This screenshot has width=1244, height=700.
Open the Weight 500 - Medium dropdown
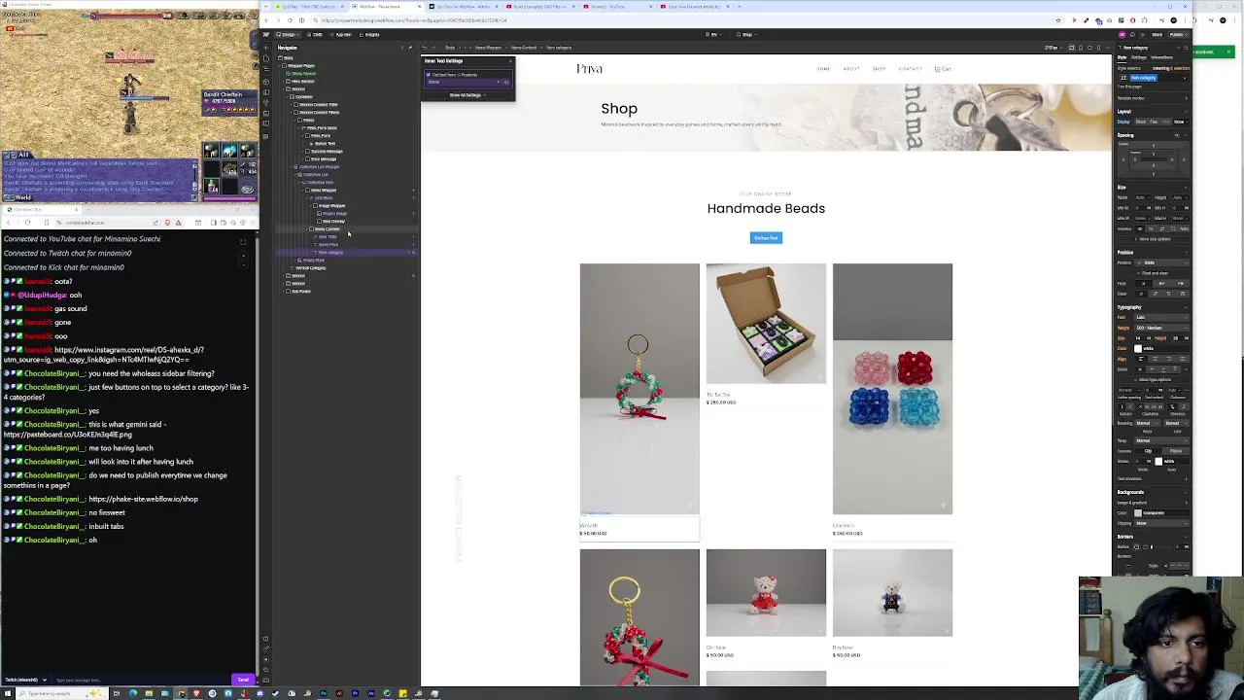1162,328
